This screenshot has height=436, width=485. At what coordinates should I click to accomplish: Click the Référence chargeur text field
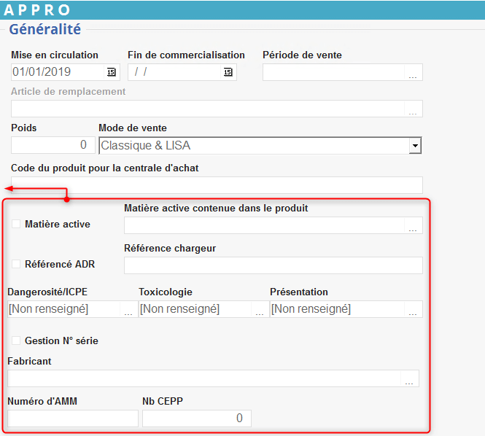tap(273, 265)
